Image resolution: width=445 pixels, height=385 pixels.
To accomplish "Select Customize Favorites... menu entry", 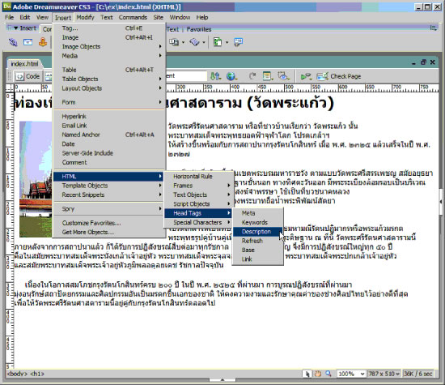I will point(108,223).
